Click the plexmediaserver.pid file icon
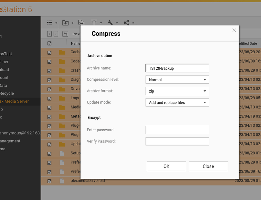Screen dimensions: 261x200 point(62,181)
